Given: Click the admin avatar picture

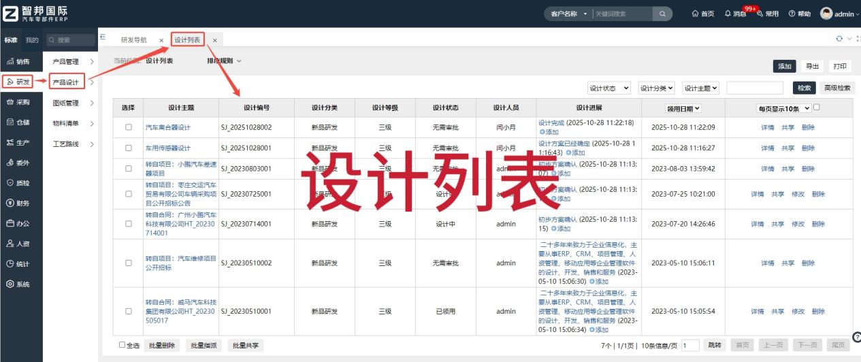Looking at the screenshot, I should point(826,14).
